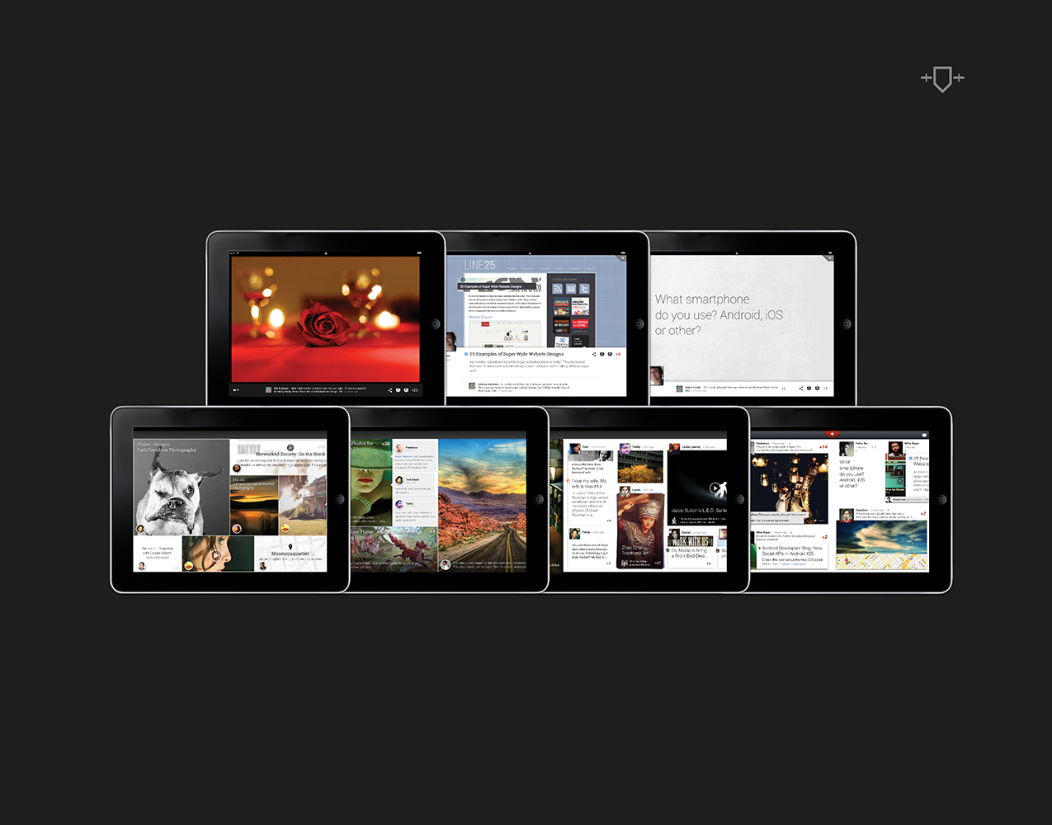Open '25 Examples of Super Wide Website Designs' title

coord(517,354)
